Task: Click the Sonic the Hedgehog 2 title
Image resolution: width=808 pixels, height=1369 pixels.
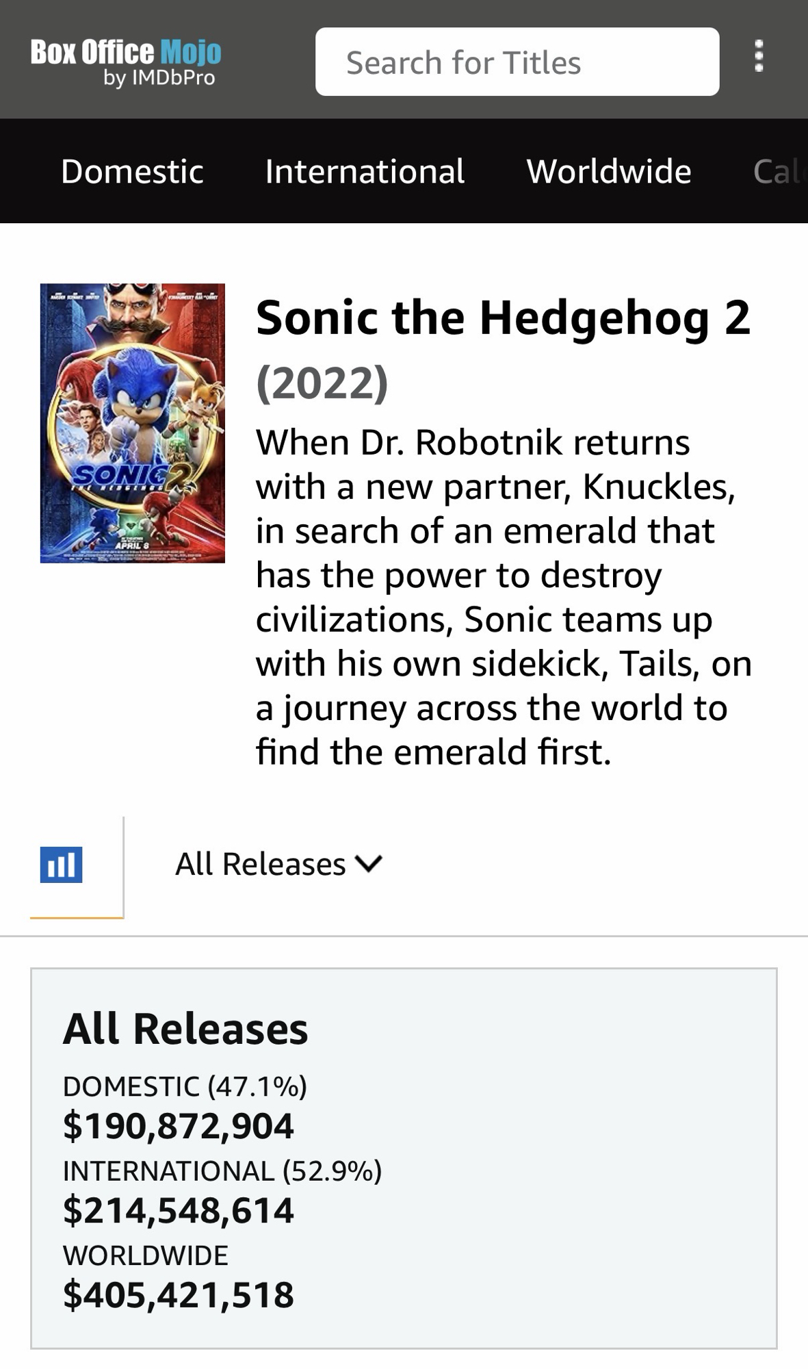Action: click(503, 318)
